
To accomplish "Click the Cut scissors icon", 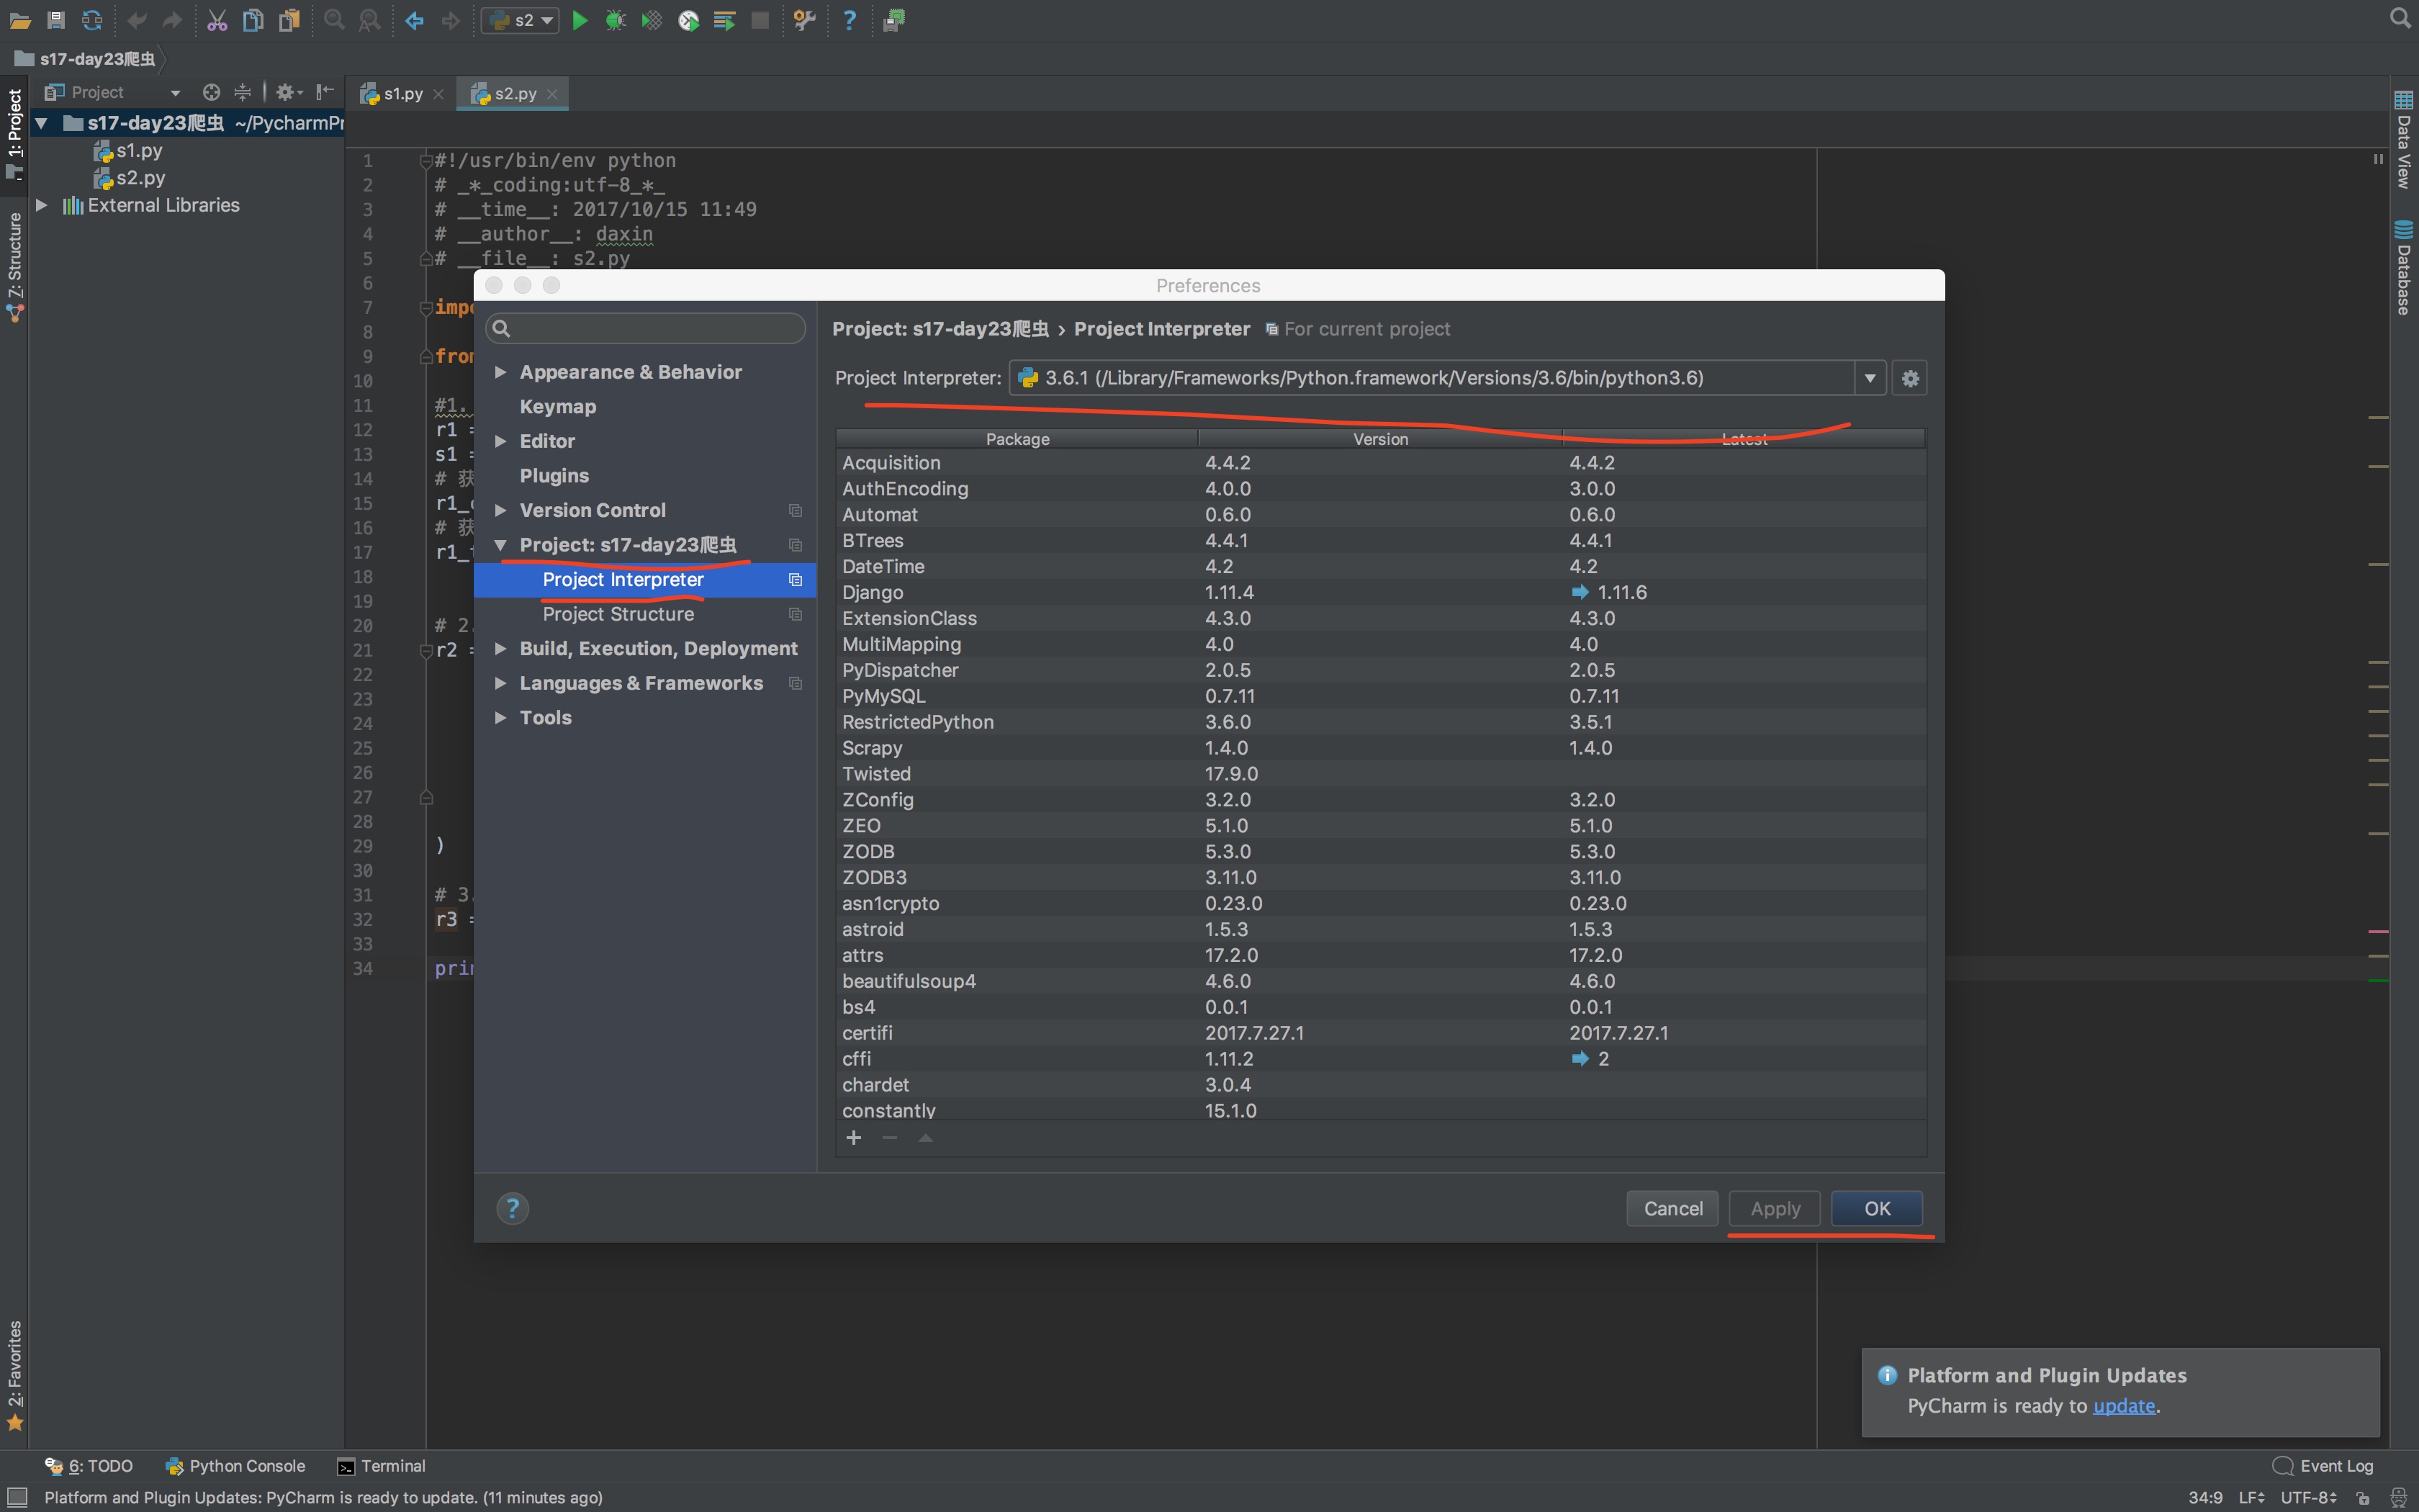I will click(x=217, y=20).
